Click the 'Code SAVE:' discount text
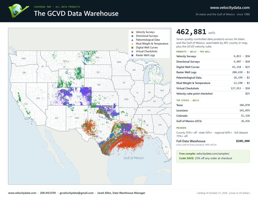Screen dimensions: 258x199 tap(187, 158)
